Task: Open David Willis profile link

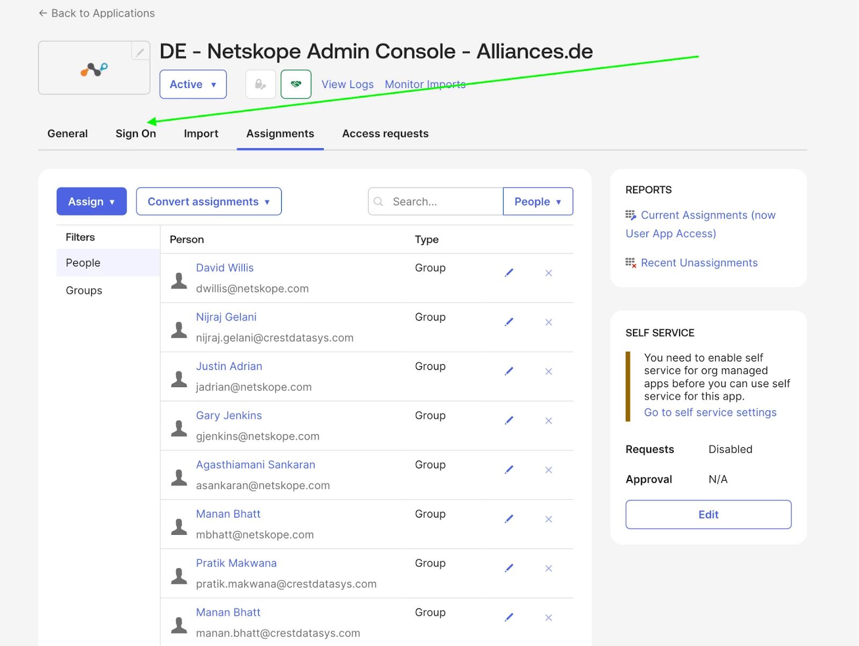Action: coord(225,267)
